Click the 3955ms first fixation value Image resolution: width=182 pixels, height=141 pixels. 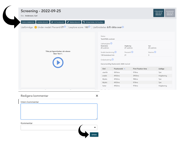tap(136, 76)
